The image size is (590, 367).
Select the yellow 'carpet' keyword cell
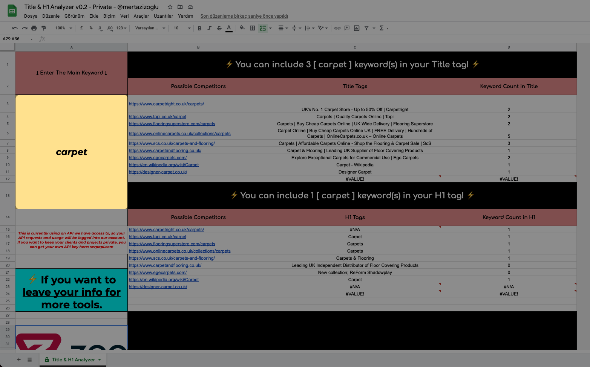pos(72,152)
